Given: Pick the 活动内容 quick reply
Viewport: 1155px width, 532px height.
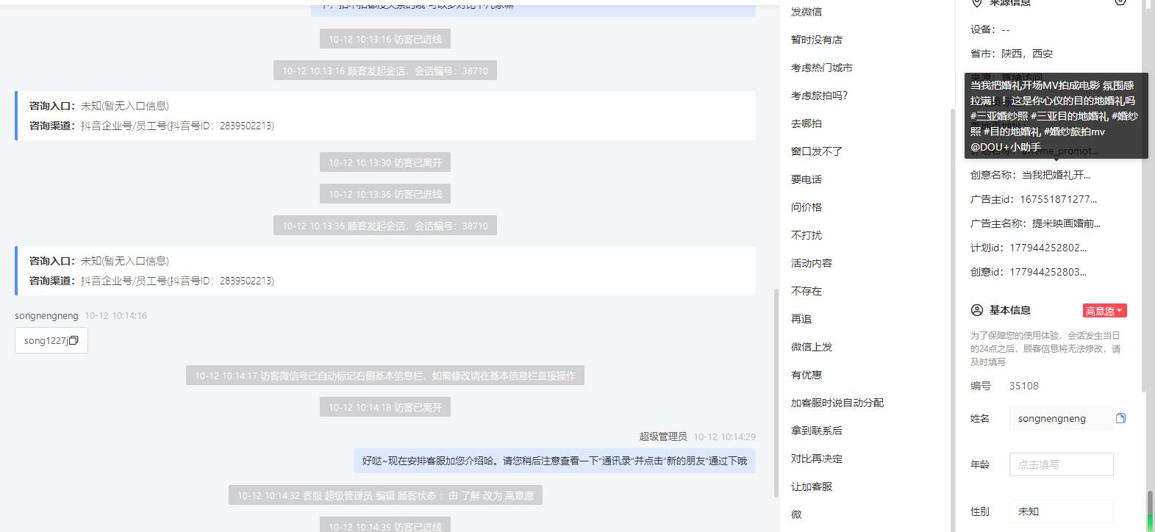Looking at the screenshot, I should (x=812, y=263).
